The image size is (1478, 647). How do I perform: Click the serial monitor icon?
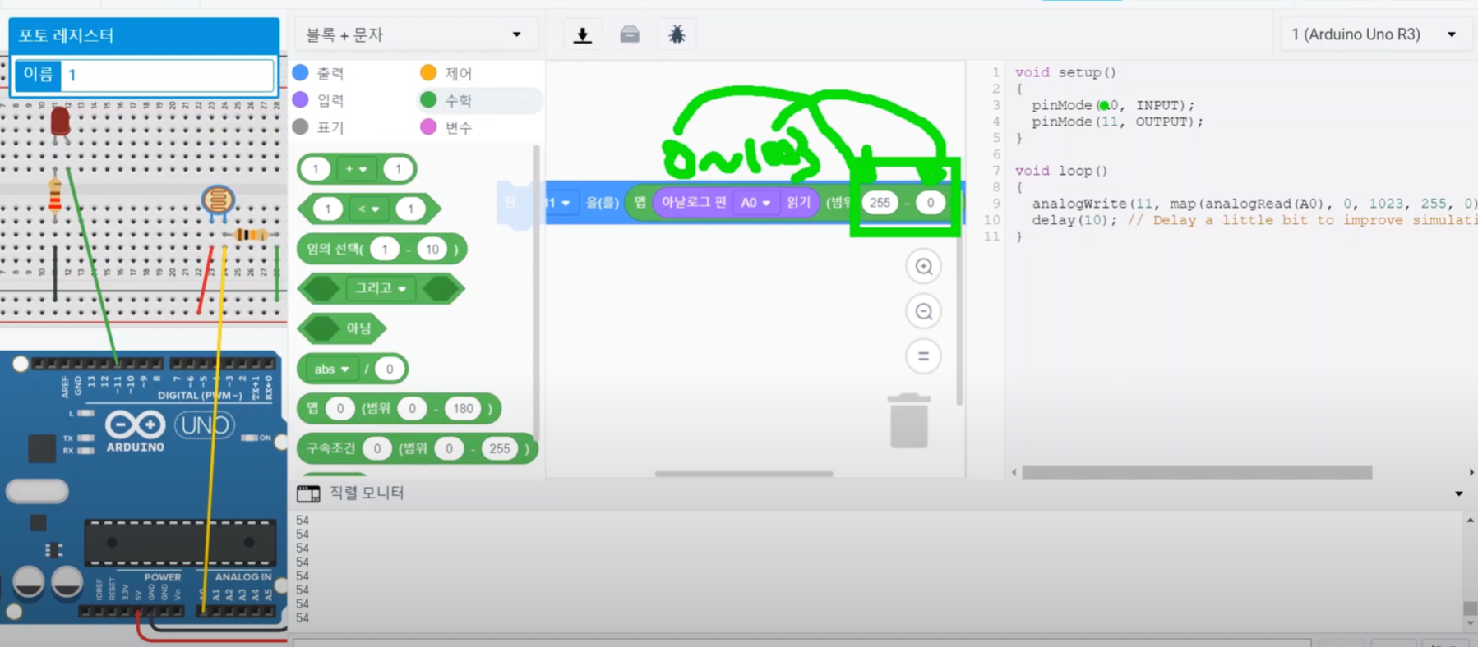308,493
